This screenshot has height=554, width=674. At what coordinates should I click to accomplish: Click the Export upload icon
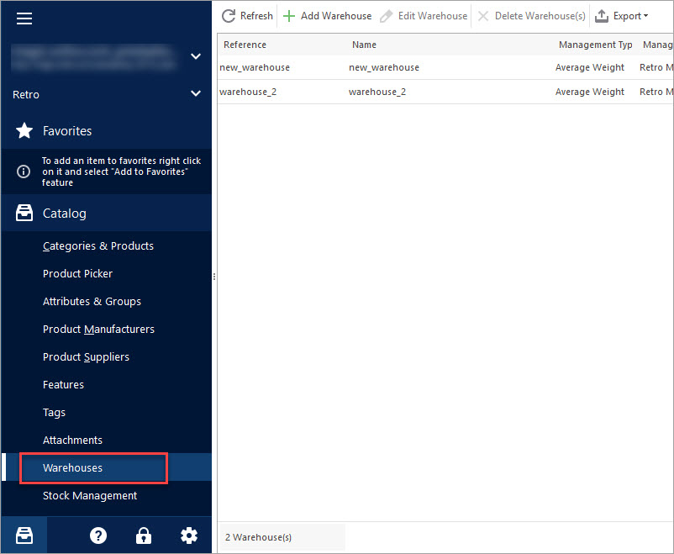pos(602,16)
